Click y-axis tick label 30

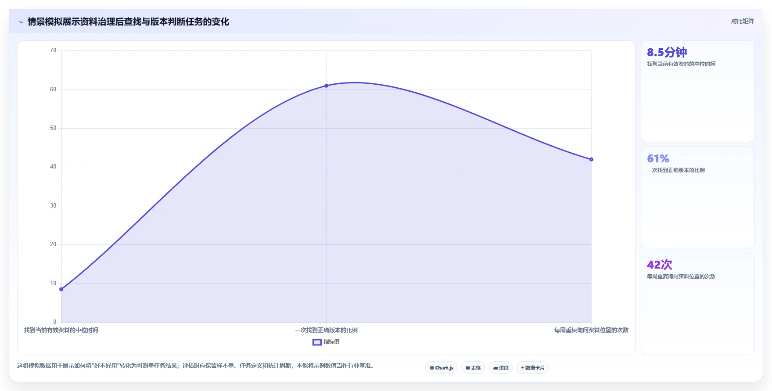point(53,206)
